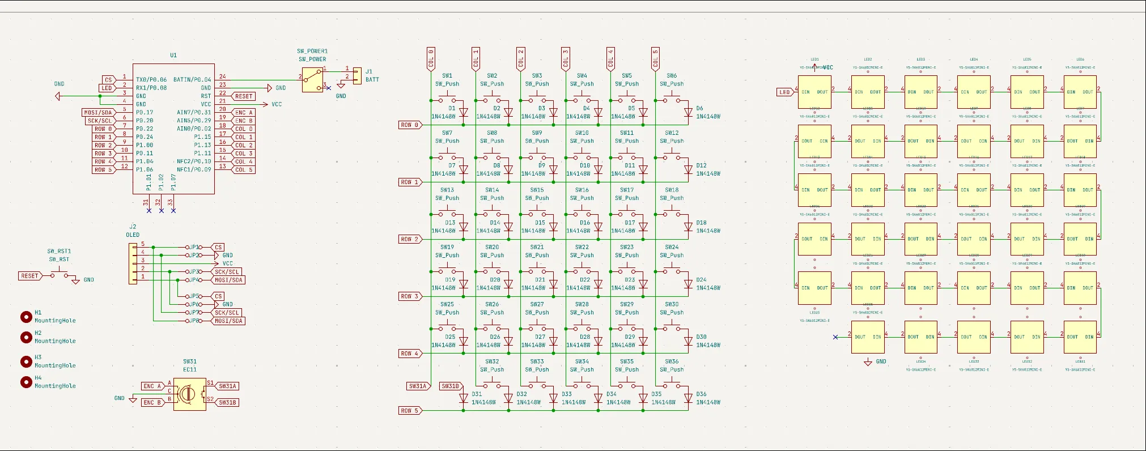The height and width of the screenshot is (451, 1146).
Task: Click the RESET label next to SW_RST1
Action: [x=30, y=276]
